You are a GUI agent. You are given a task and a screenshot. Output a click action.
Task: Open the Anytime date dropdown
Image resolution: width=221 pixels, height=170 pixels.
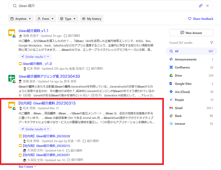[21, 19]
